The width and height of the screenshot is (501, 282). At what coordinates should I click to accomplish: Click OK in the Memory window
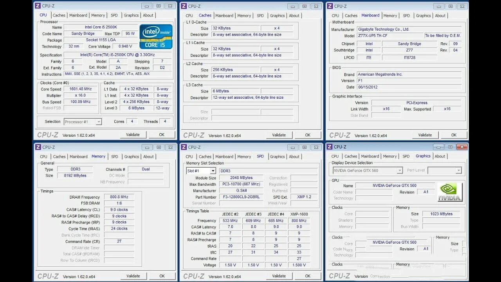tap(162, 276)
